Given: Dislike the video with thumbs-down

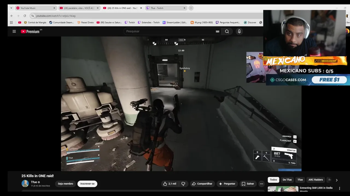Looking at the screenshot, I should (x=183, y=184).
